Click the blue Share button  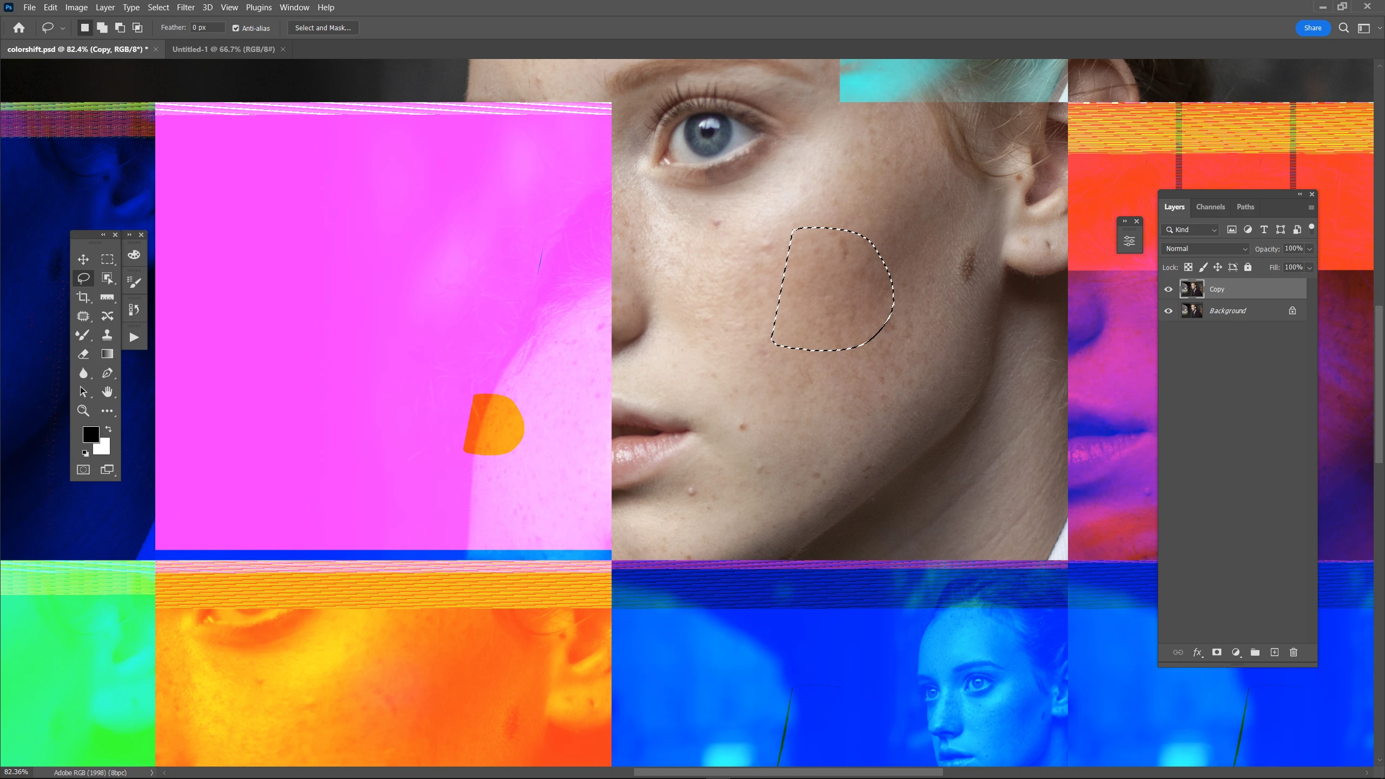(x=1313, y=28)
